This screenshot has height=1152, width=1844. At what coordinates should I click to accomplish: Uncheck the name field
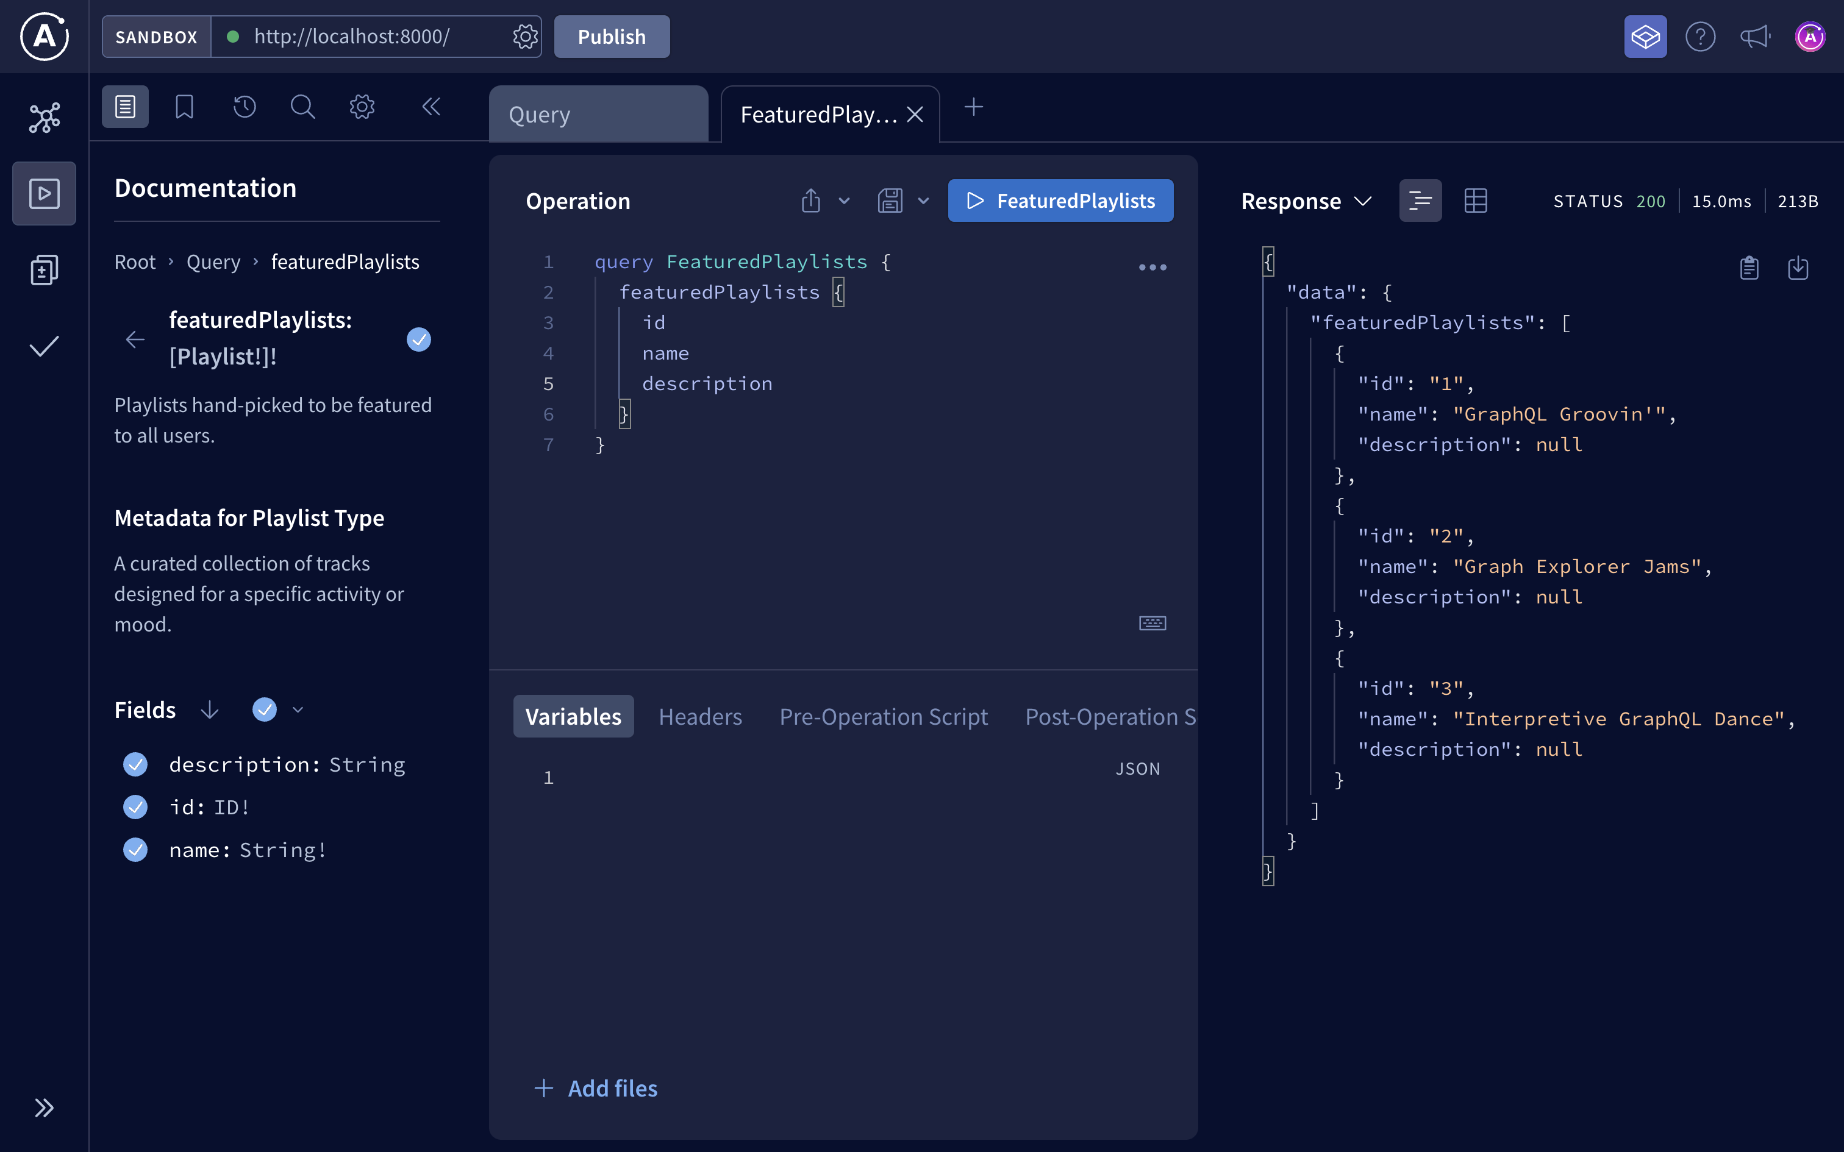(x=135, y=850)
